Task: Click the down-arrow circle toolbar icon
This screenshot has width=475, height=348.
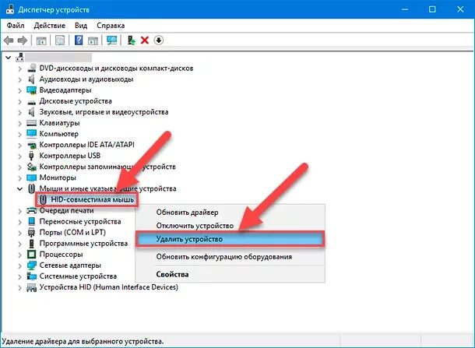Action: pos(159,40)
